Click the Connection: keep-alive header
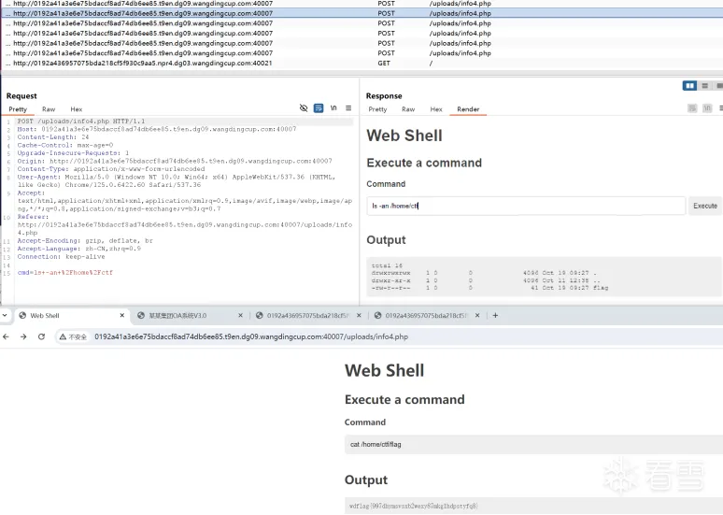 point(61,257)
